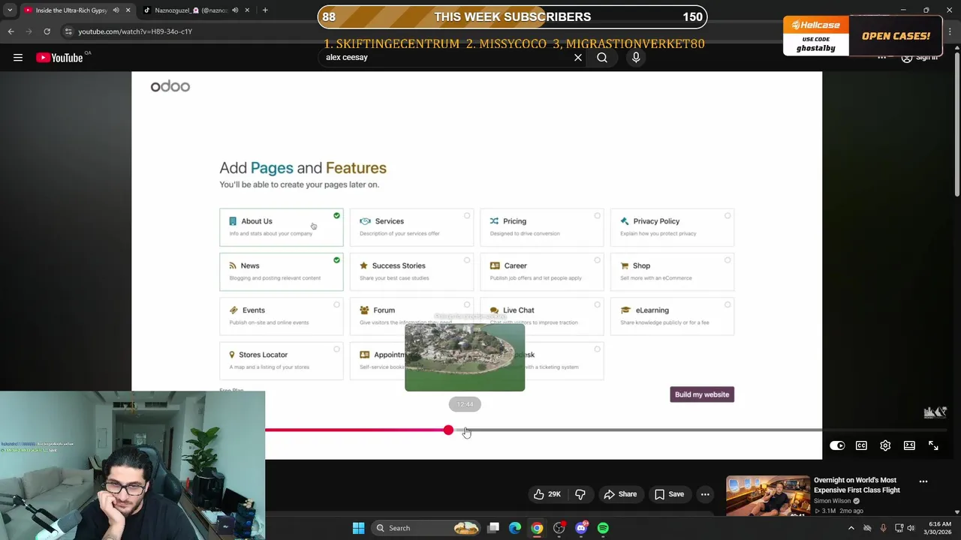The image size is (961, 540).
Task: Reload the YouTube page
Action: (x=47, y=31)
